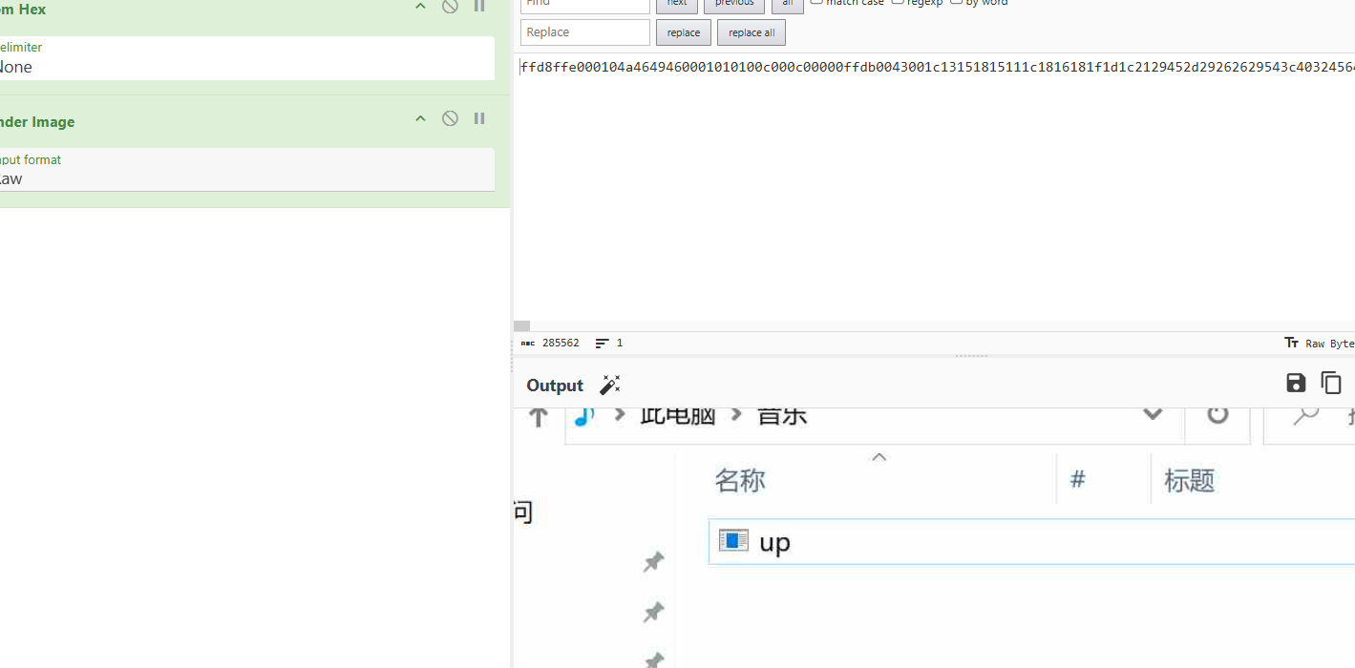
Task: Enable by word matching
Action: [x=956, y=2]
